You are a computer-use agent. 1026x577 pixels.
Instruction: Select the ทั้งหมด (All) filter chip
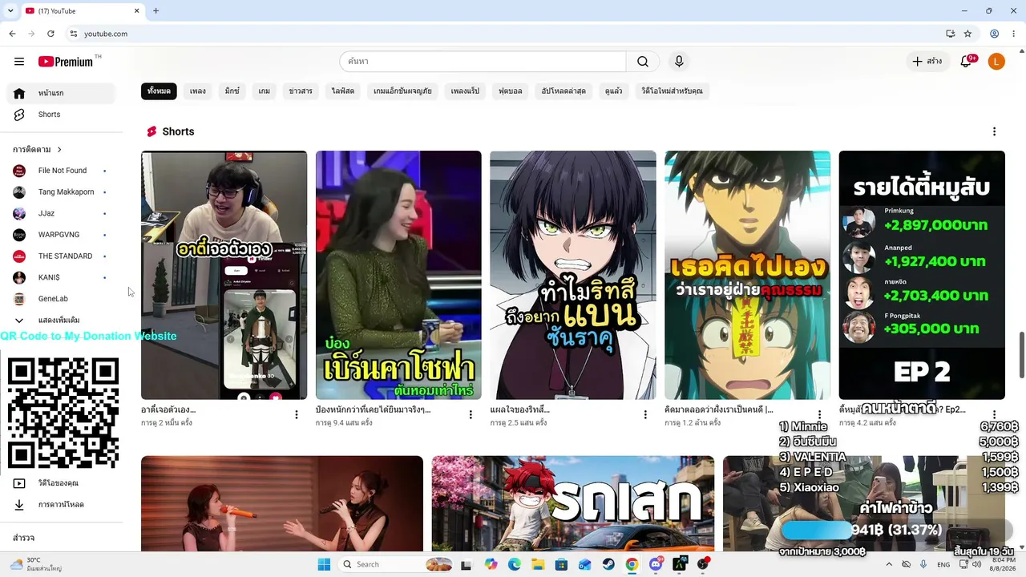159,91
